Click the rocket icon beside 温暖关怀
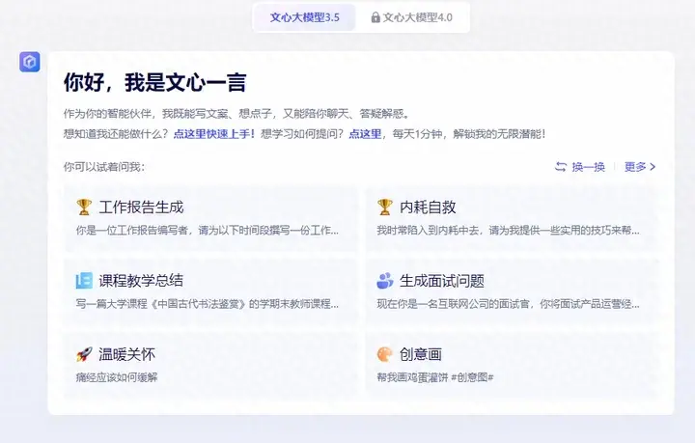 [84, 354]
